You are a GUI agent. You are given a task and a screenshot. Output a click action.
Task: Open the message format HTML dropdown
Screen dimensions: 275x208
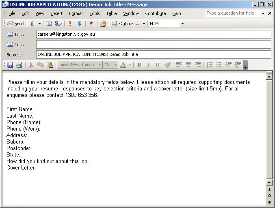(x=182, y=24)
